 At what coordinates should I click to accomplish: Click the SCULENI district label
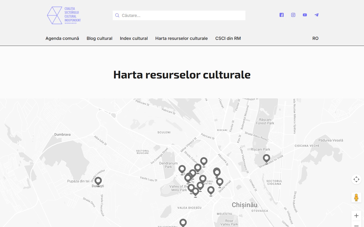pyautogui.click(x=164, y=132)
